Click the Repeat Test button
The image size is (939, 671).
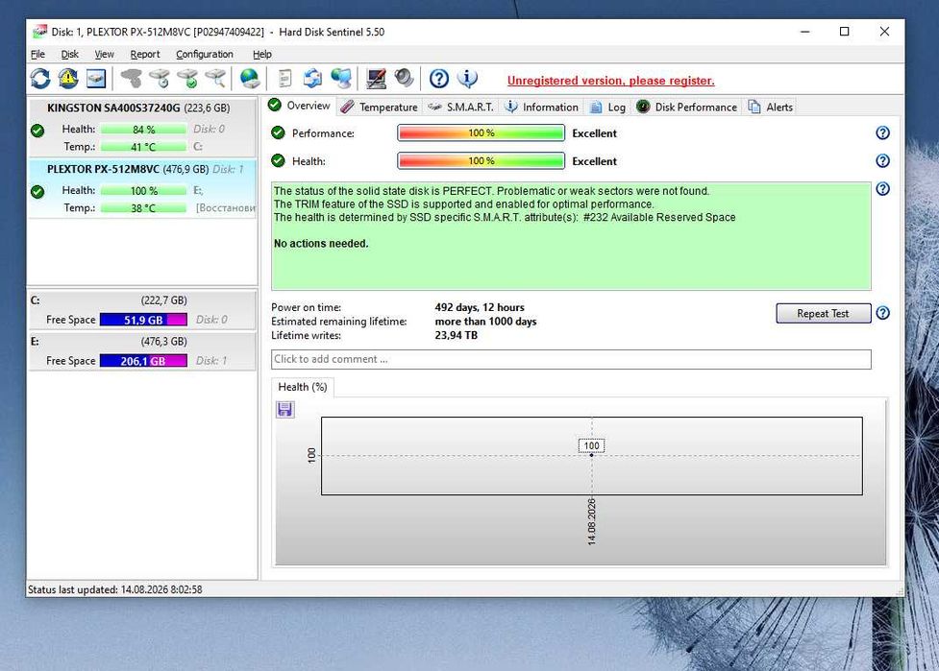(x=823, y=313)
